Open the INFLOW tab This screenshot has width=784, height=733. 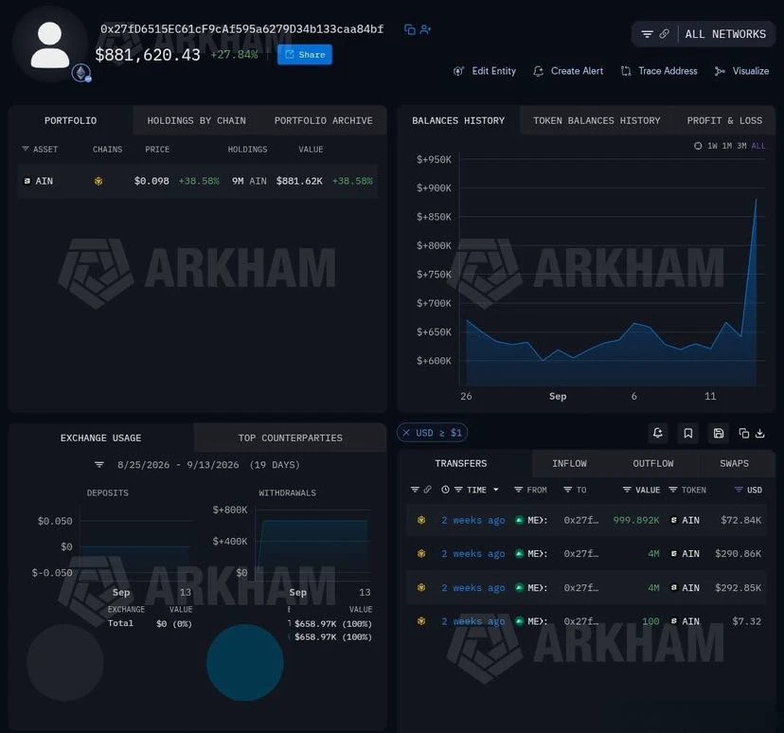pos(569,463)
